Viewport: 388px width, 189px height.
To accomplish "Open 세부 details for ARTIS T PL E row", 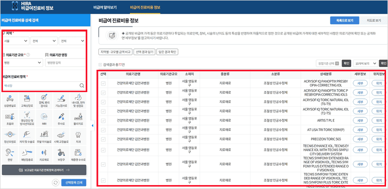I will 360,121.
